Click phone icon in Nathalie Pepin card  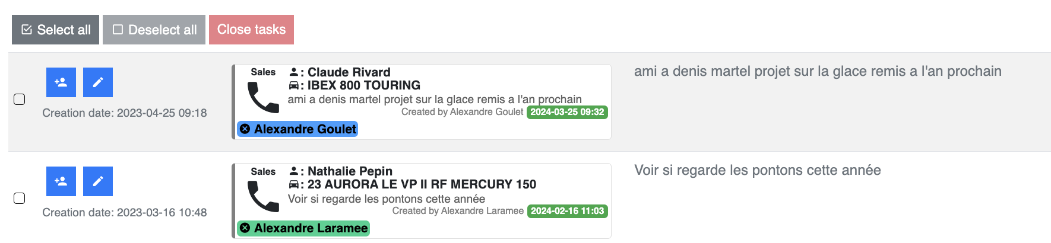263,196
